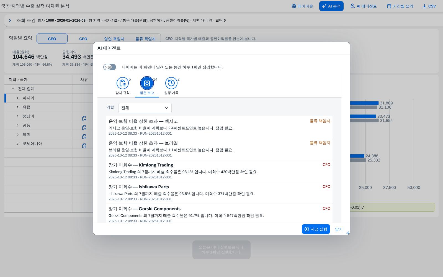Open the Kimlong Trading 장기 미회수 report
The height and width of the screenshot is (277, 443).
(219, 171)
